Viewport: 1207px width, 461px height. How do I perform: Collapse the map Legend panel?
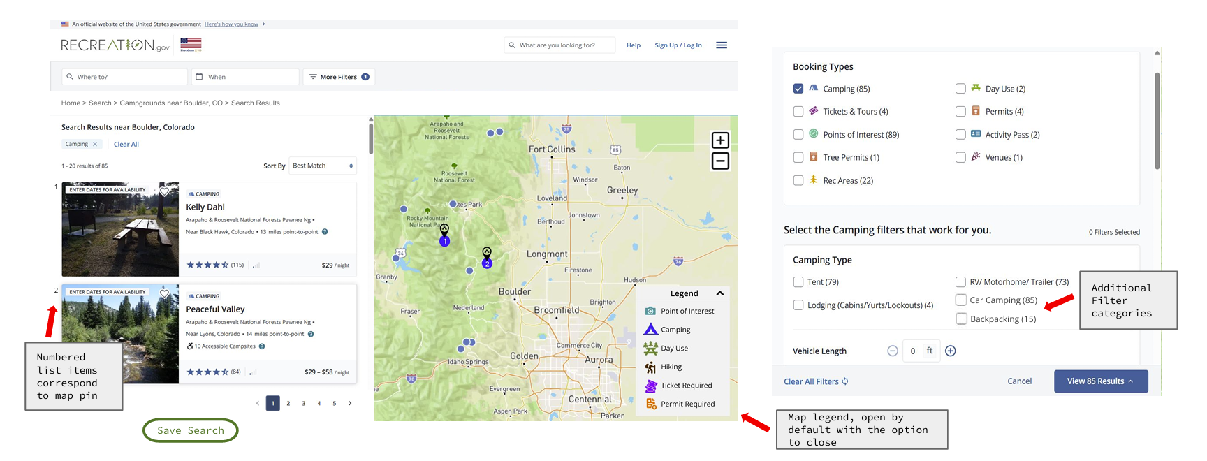pos(720,293)
